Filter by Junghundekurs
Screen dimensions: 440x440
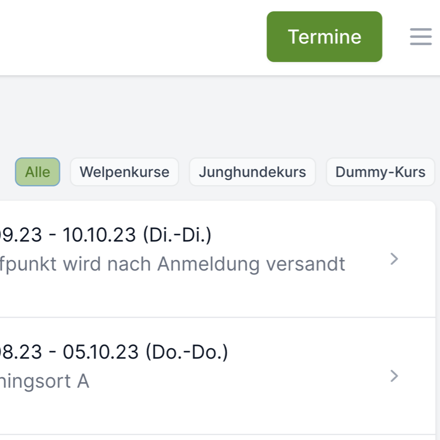click(252, 172)
